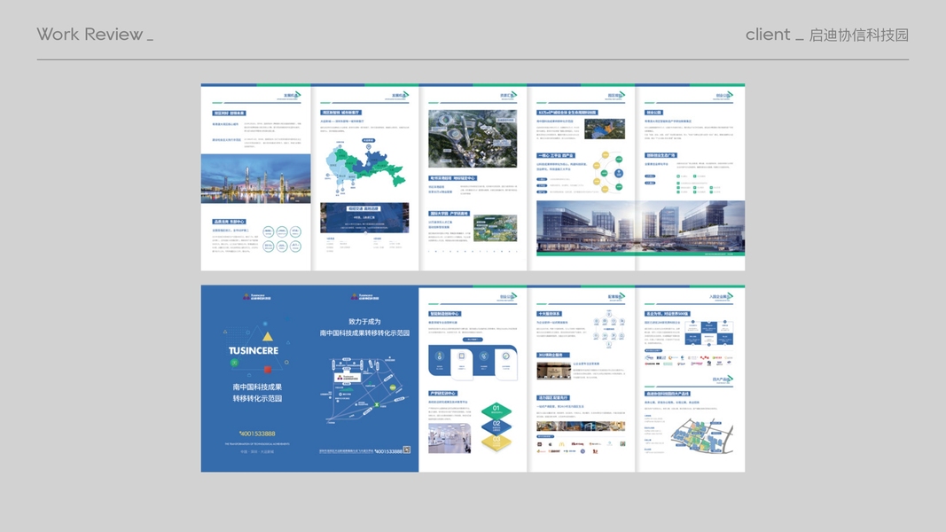This screenshot has width=946, height=532.
Task: Select the blue "02" hexagon tile
Action: 496,426
